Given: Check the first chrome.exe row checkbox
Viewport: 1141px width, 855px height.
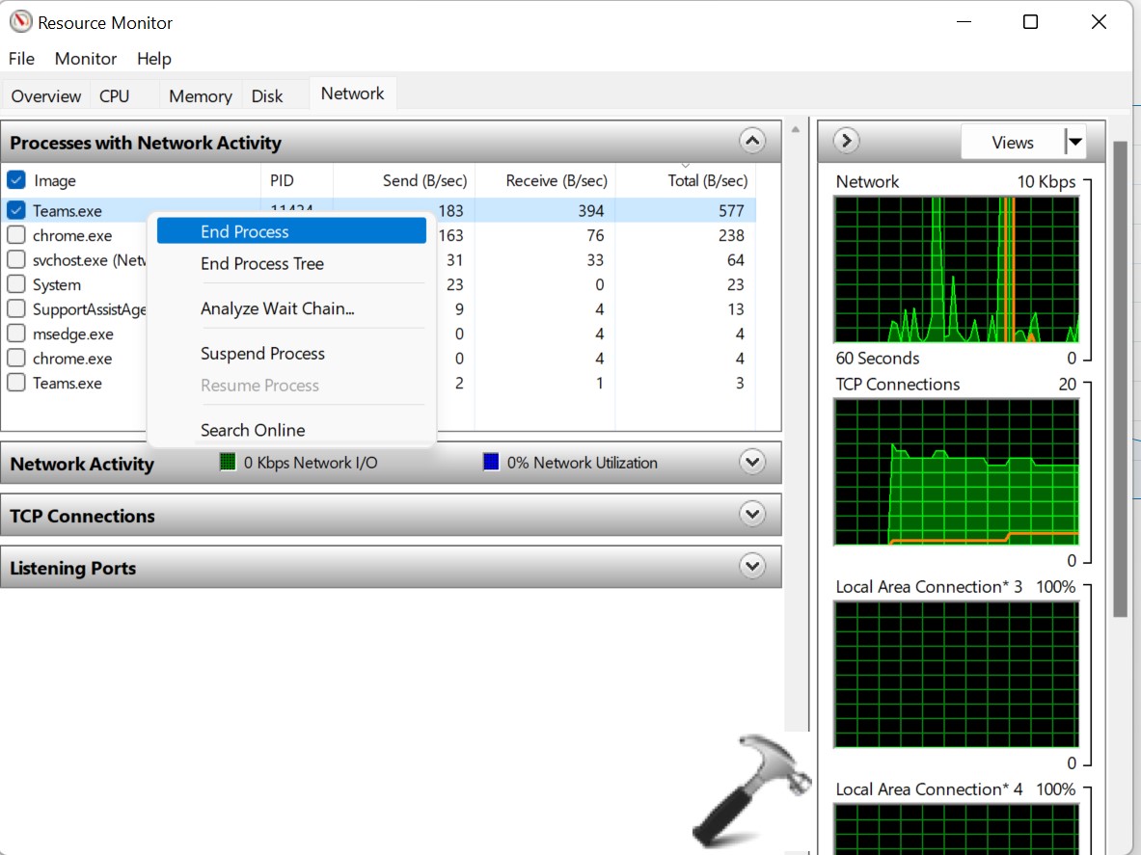Looking at the screenshot, I should tap(16, 235).
